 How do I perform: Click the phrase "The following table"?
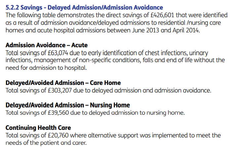tap(30, 15)
